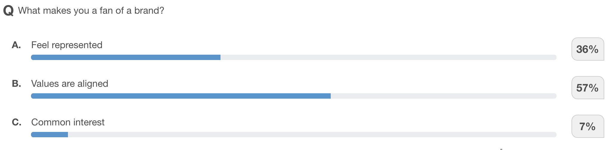The image size is (612, 164).
Task: Click the 'A.' option letter
Action: click(16, 45)
